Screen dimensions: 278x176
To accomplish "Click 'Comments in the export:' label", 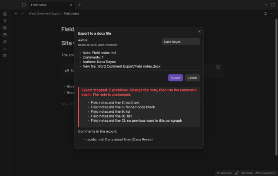I will coord(97,131).
